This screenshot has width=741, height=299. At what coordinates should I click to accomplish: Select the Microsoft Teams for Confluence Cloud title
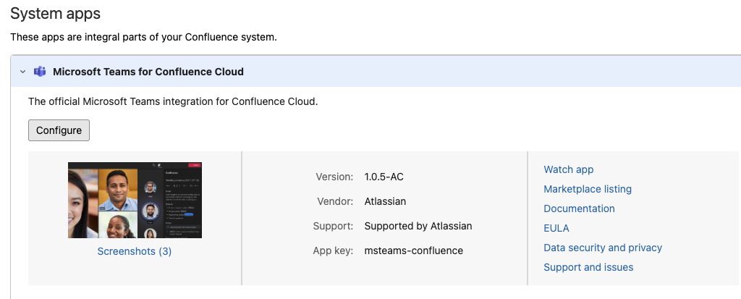point(148,72)
